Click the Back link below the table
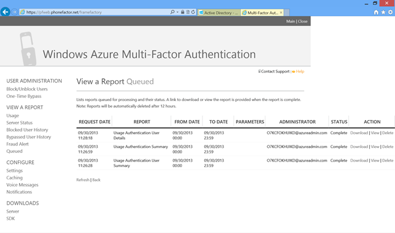The height and width of the screenshot is (233, 395). pyautogui.click(x=96, y=180)
